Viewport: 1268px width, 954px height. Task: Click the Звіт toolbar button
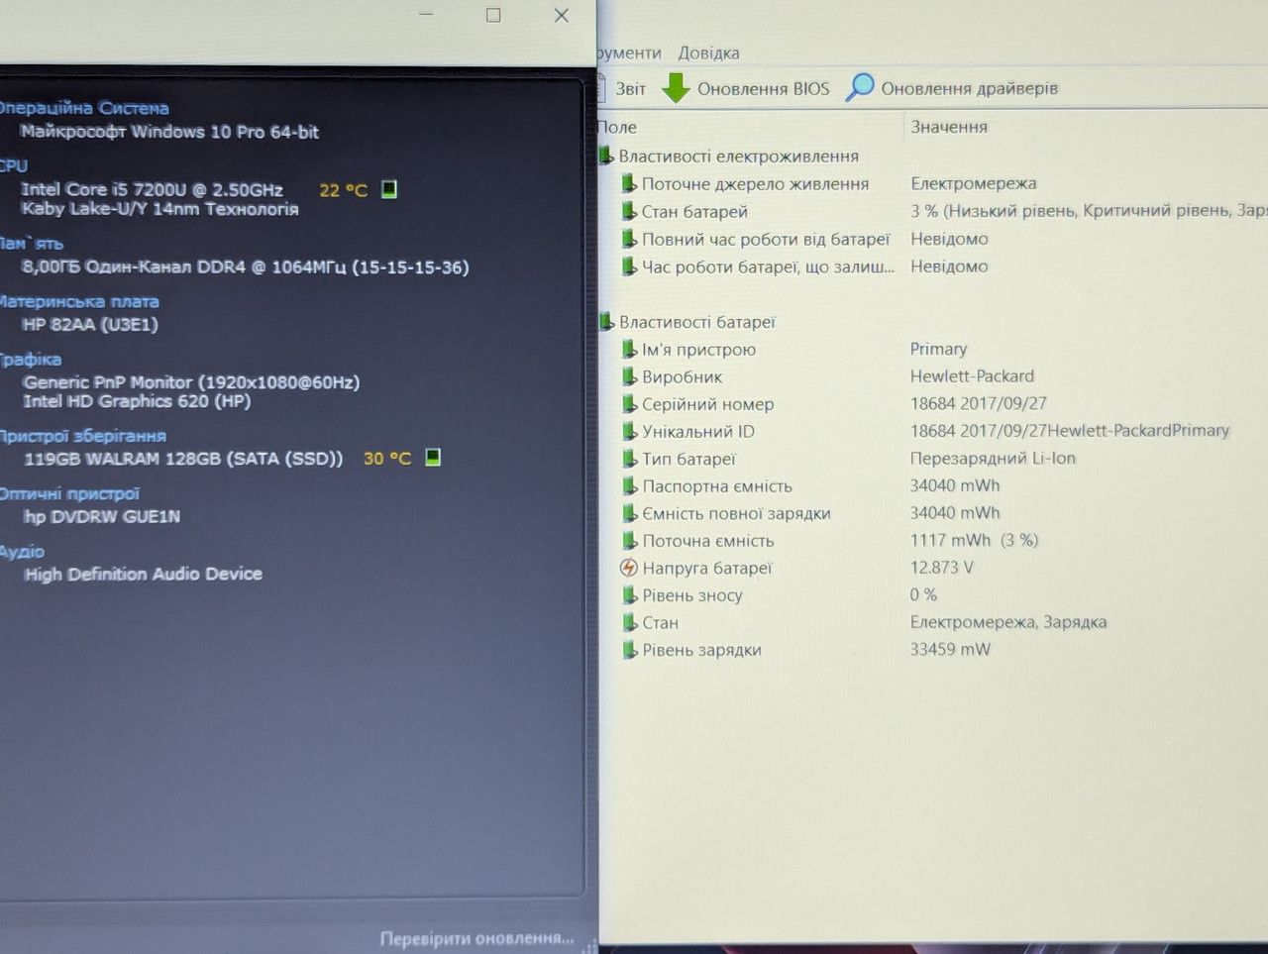(x=622, y=88)
